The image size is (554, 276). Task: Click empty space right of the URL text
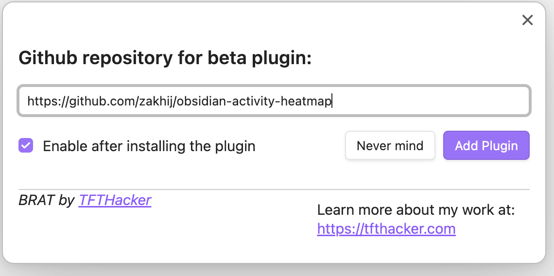[x=428, y=101]
